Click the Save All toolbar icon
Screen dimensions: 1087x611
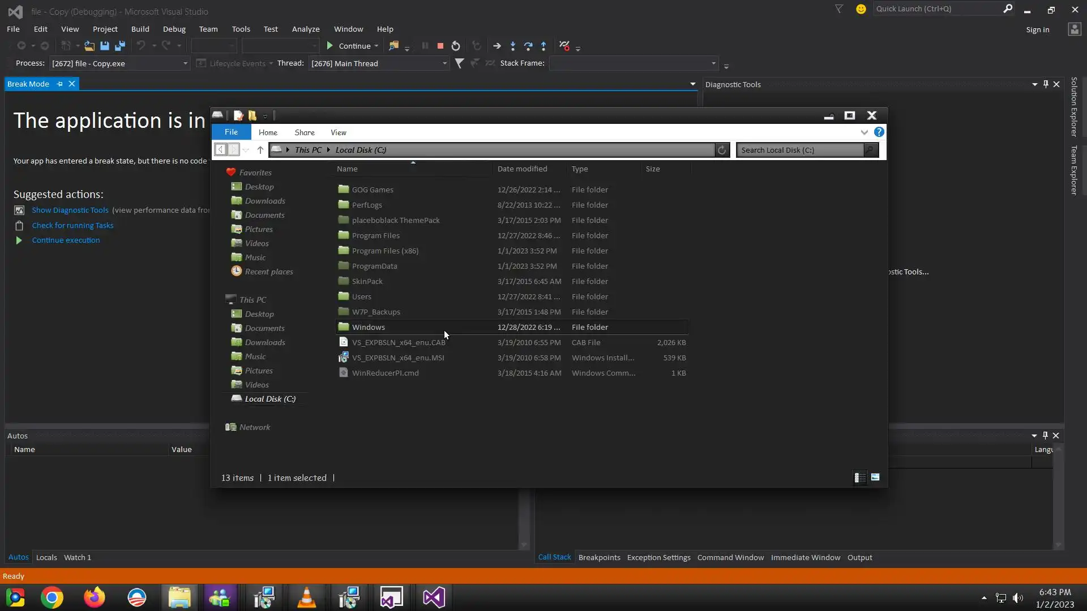click(120, 46)
